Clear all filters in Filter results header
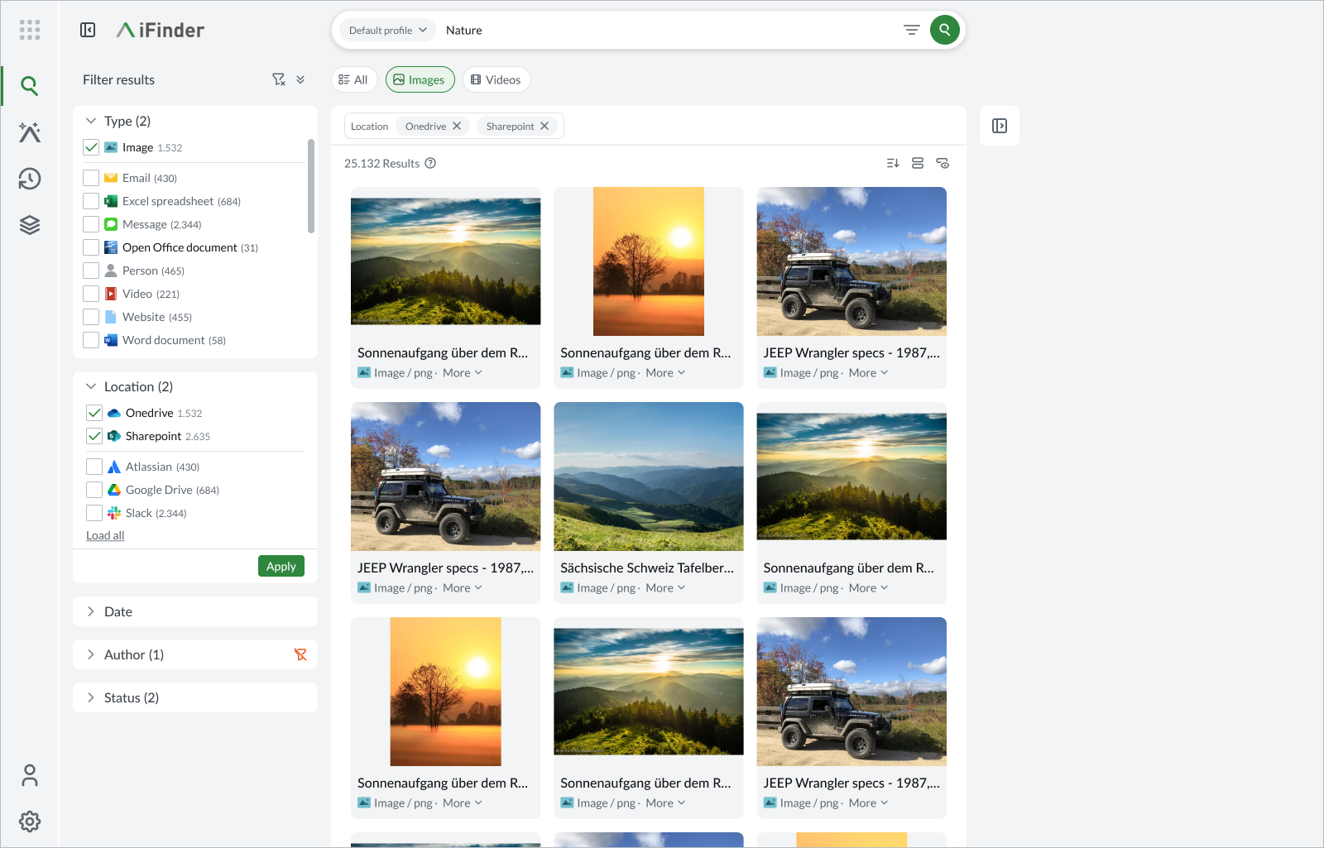Image resolution: width=1324 pixels, height=848 pixels. coord(279,79)
